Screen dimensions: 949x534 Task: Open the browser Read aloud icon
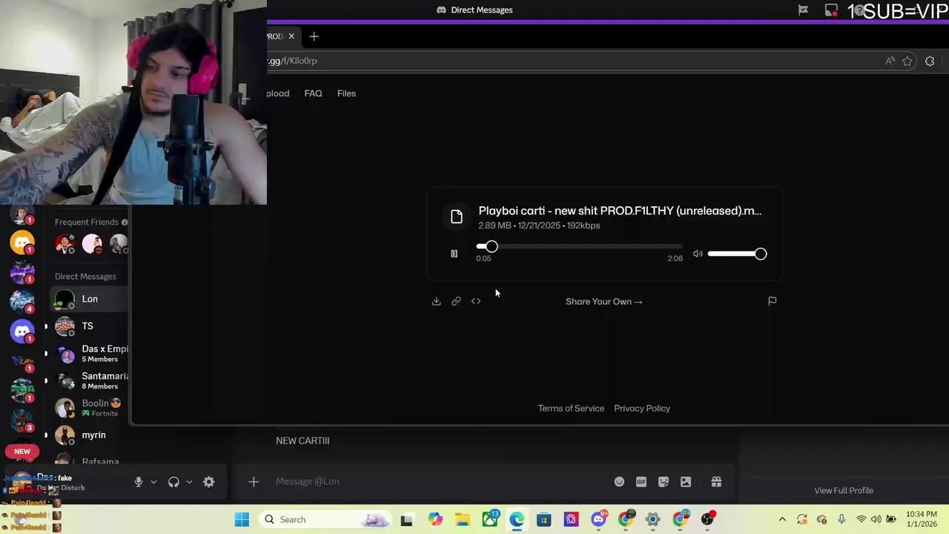coord(890,61)
